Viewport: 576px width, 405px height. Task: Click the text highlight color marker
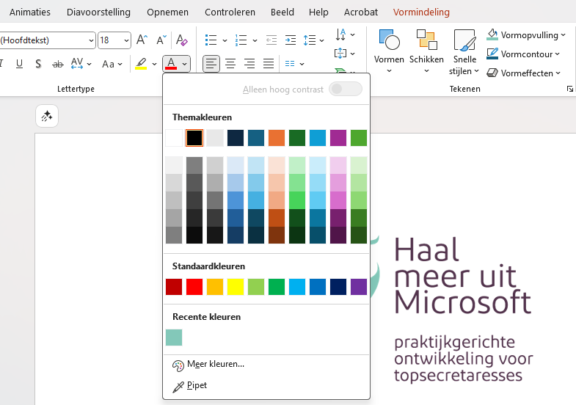[x=141, y=64]
